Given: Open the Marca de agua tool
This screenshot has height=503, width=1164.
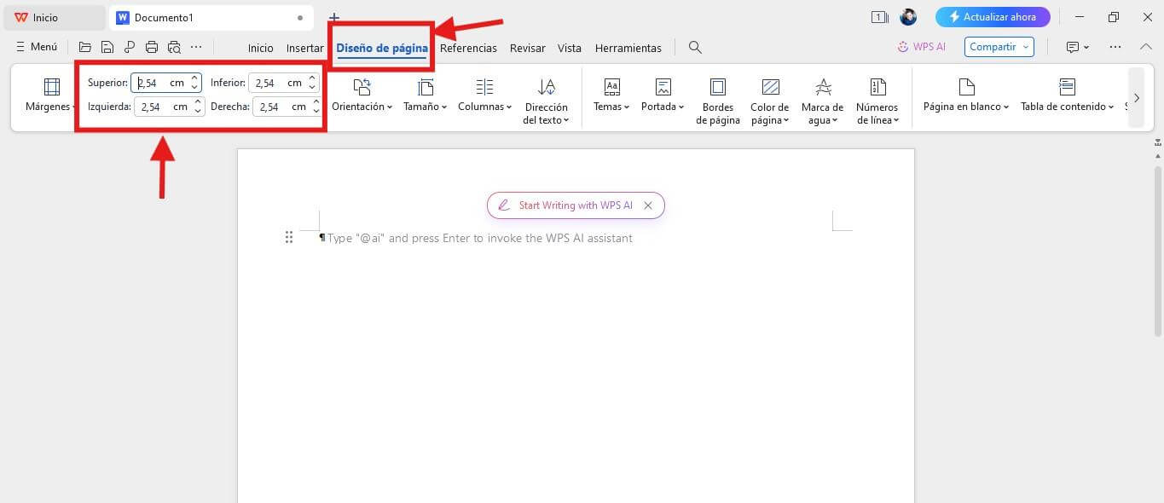Looking at the screenshot, I should [822, 95].
